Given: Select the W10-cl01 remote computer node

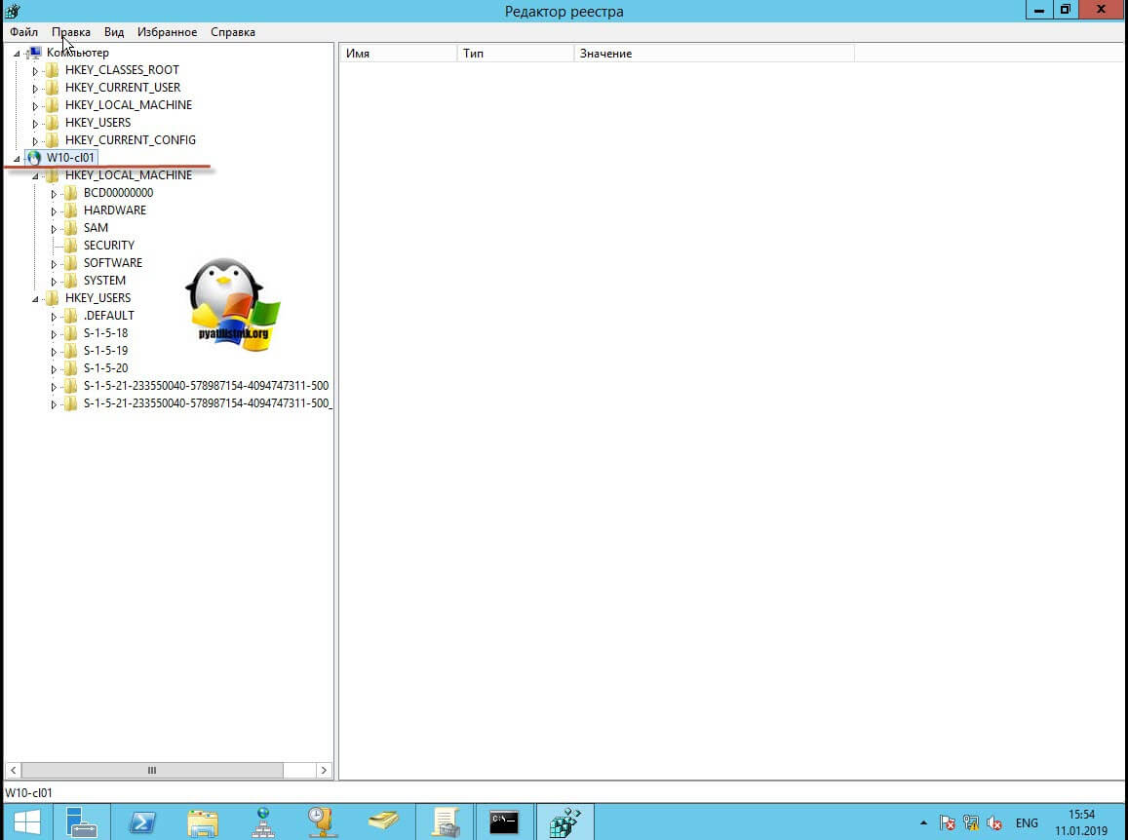Looking at the screenshot, I should [70, 158].
